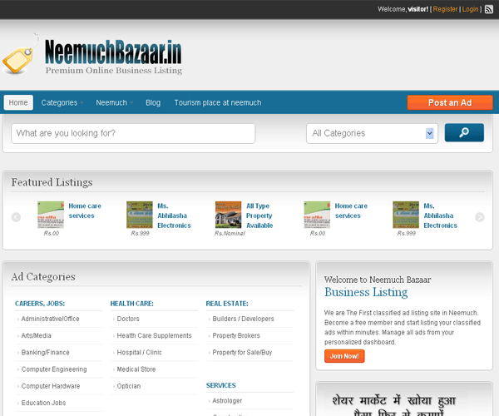Viewport: 499px width, 416px height.
Task: Focus the 'What are you looking for?' field
Action: pyautogui.click(x=133, y=133)
